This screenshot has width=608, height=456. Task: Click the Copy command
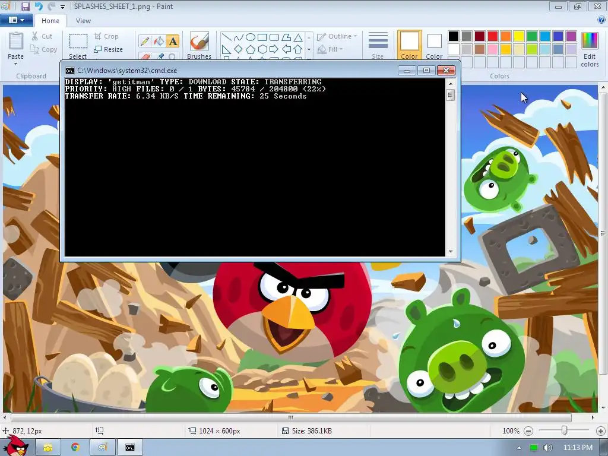[44, 49]
